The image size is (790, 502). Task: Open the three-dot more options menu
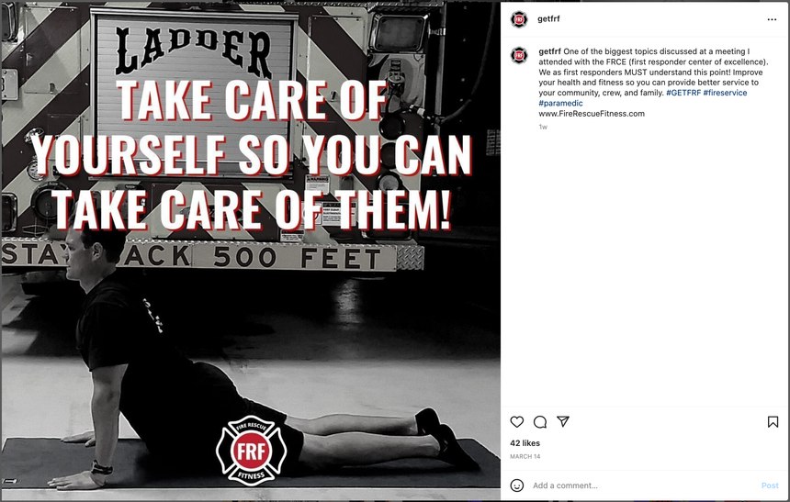772,19
